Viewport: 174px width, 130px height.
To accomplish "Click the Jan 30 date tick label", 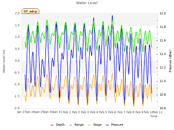I will coord(49,112).
